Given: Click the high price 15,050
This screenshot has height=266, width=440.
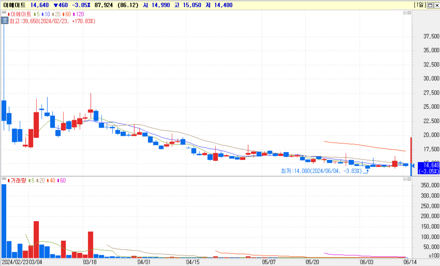Looking at the screenshot, I should (192, 5).
